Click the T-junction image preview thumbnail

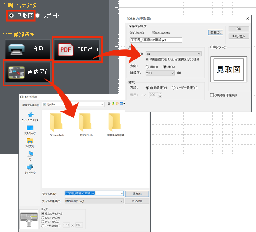[x=29, y=220]
